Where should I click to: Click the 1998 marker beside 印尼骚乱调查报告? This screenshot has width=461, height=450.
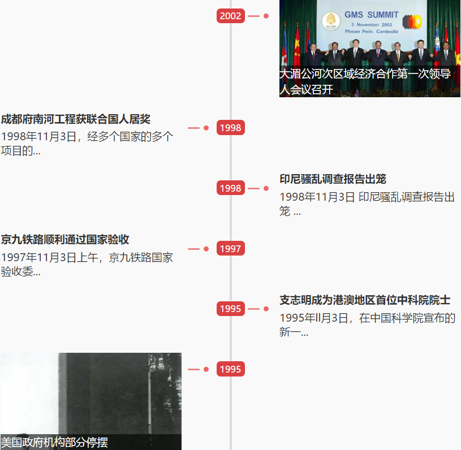click(231, 188)
